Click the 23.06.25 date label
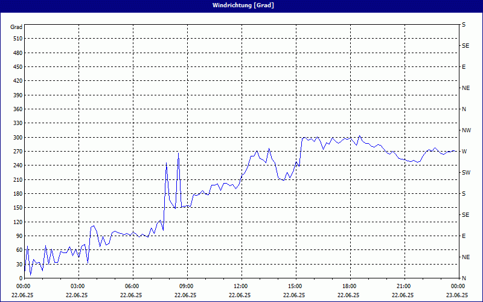Image resolution: width=483 pixels, height=302 pixels. (x=457, y=295)
